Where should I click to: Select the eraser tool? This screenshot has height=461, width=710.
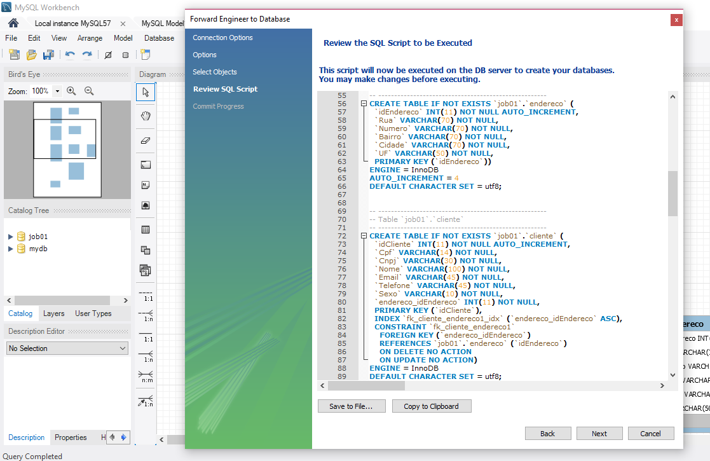[146, 141]
